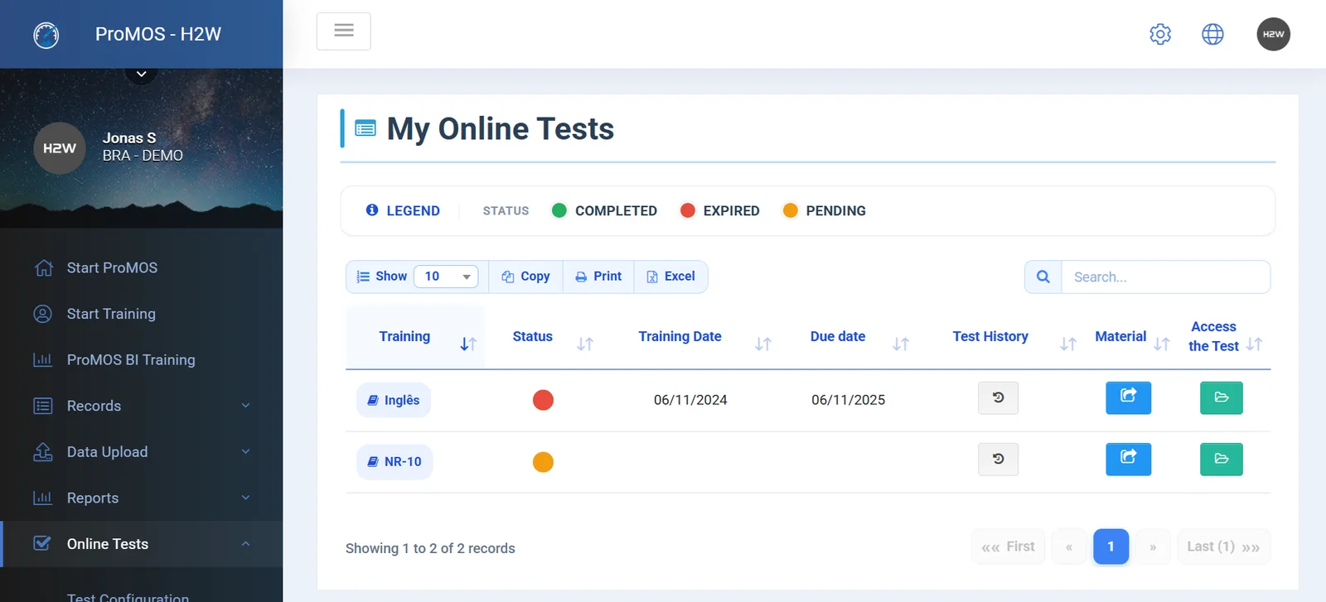
Task: Open the Inglês training tag
Action: tap(394, 400)
